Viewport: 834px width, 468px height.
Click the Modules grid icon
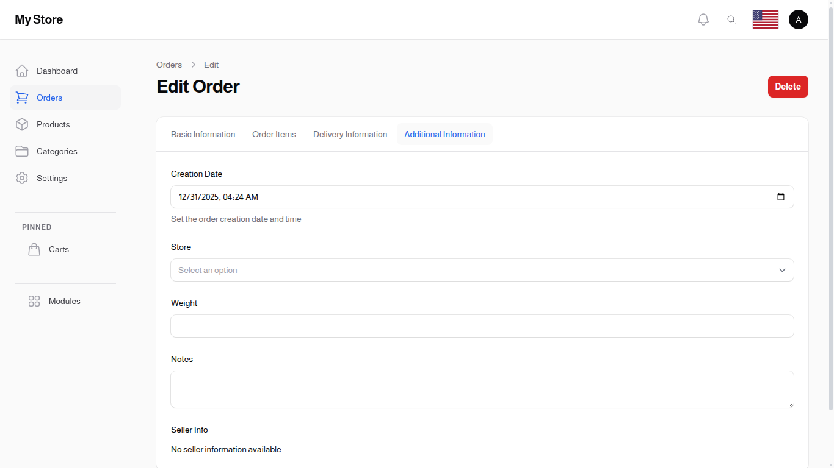tap(34, 301)
